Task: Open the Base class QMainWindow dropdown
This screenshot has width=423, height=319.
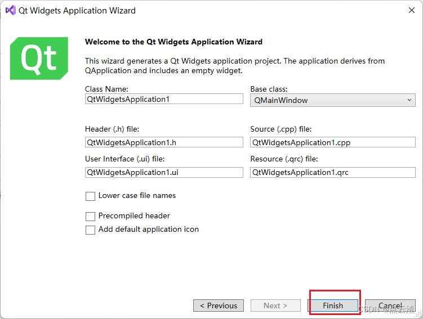Action: point(333,100)
